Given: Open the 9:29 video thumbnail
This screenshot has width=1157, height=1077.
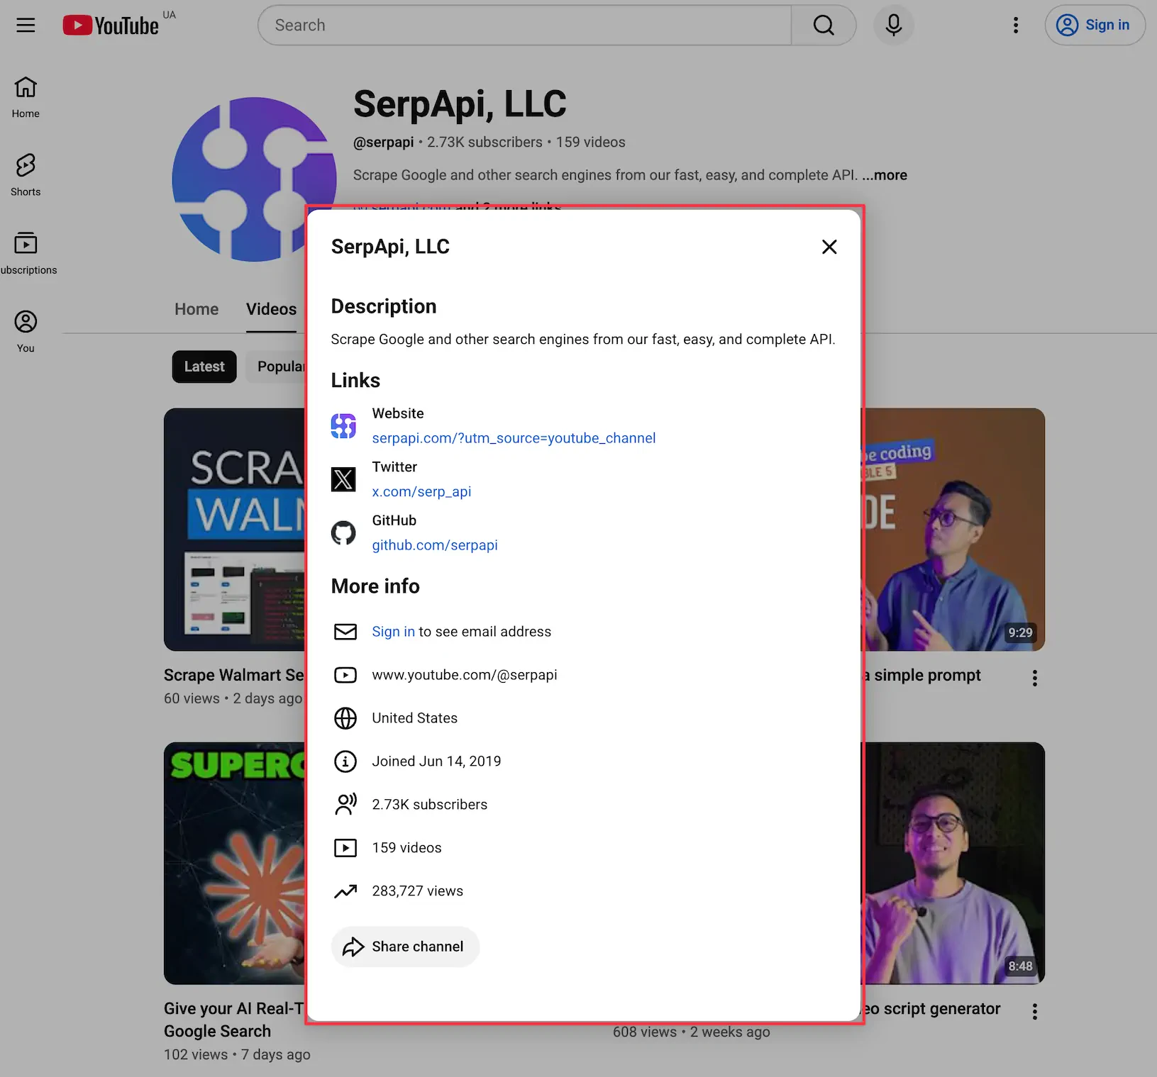Looking at the screenshot, I should click(954, 530).
